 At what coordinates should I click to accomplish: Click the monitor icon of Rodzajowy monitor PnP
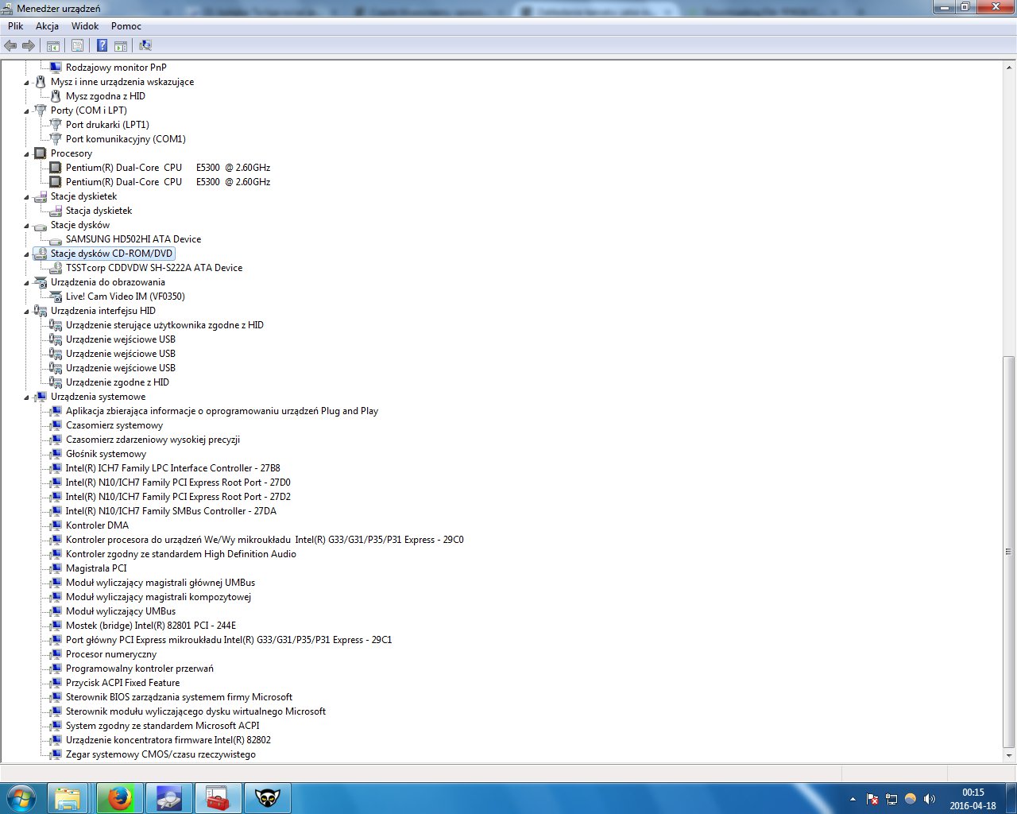(x=56, y=68)
